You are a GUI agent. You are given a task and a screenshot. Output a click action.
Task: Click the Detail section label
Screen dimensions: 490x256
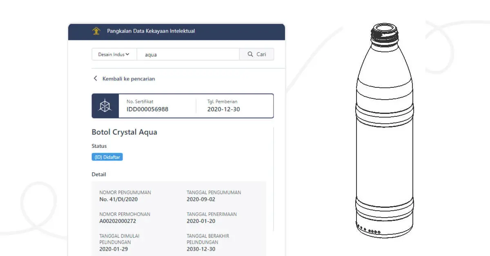click(x=99, y=174)
